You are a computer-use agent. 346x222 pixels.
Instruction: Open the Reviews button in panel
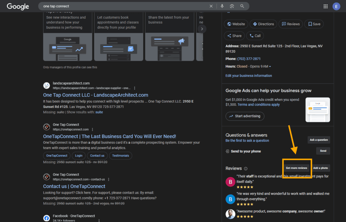(291, 24)
